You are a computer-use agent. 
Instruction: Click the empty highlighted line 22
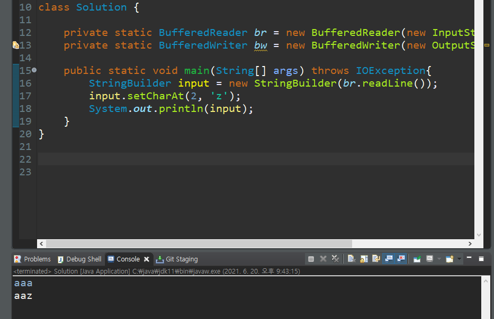point(256,159)
